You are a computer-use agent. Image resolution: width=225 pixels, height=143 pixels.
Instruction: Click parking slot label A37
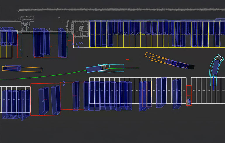click(9, 100)
